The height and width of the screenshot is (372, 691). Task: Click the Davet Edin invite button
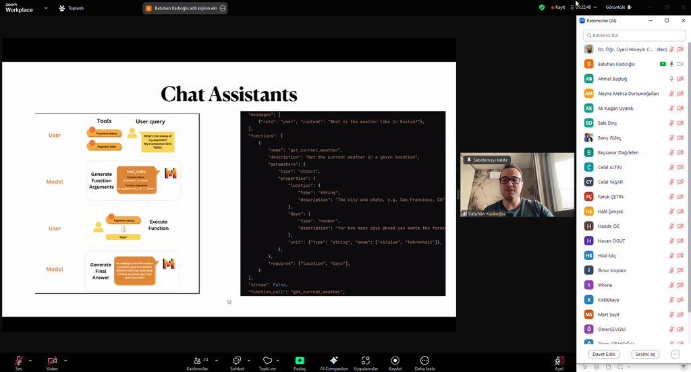[604, 354]
